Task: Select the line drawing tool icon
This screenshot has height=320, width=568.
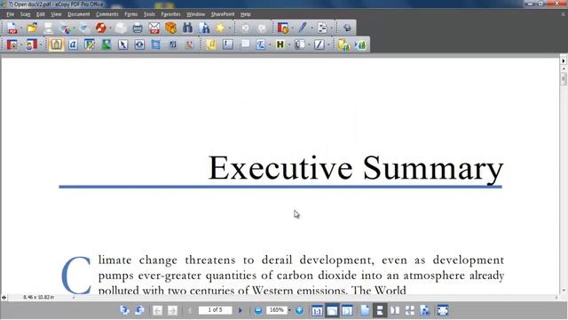Action: pos(319,44)
